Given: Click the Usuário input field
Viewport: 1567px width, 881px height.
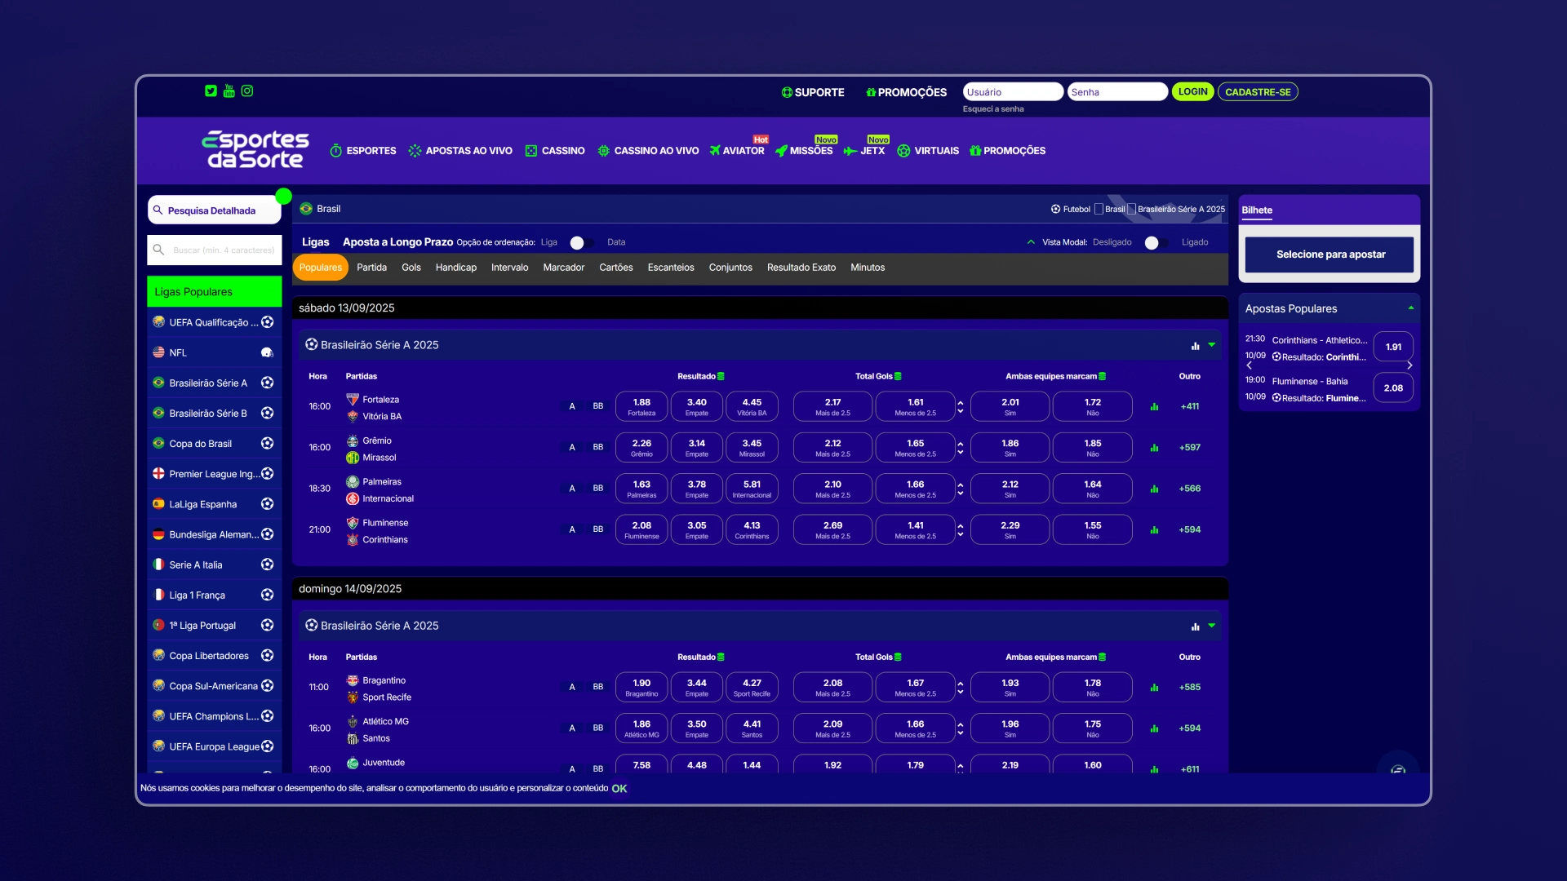Looking at the screenshot, I should coord(1013,92).
